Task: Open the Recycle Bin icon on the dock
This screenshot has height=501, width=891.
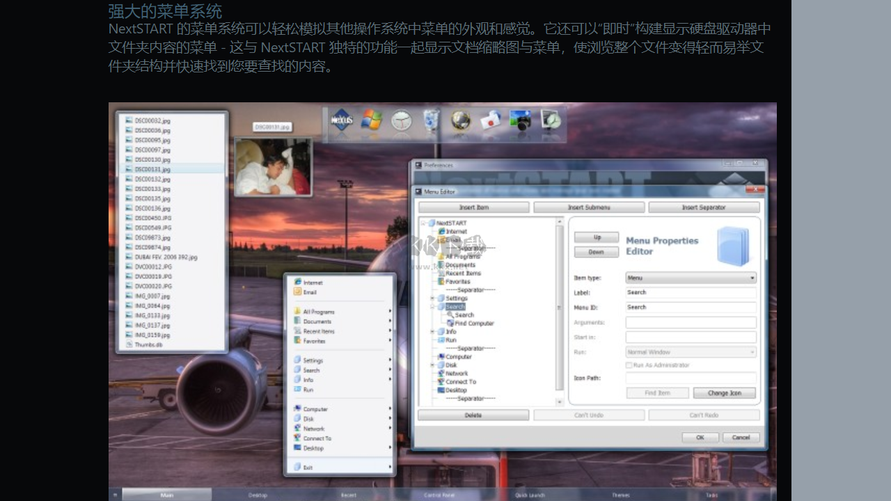Action: click(x=430, y=120)
